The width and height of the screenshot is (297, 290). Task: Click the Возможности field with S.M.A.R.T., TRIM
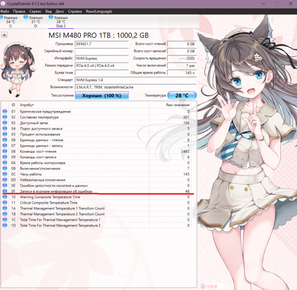(x=136, y=87)
